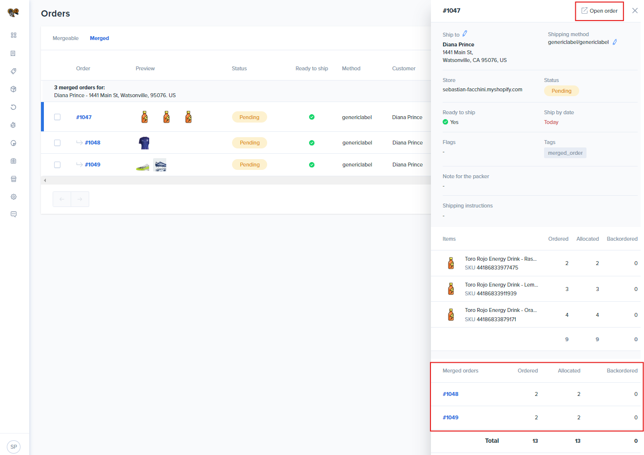Tick the checkbox for order #1048
Image resolution: width=644 pixels, height=455 pixels.
(58, 143)
